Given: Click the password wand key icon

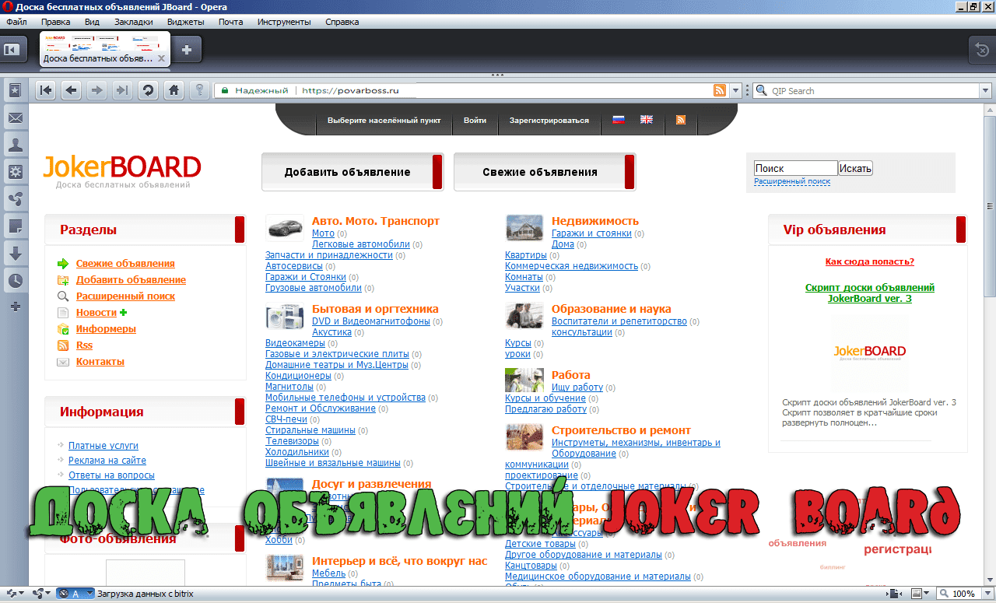Looking at the screenshot, I should 200,90.
